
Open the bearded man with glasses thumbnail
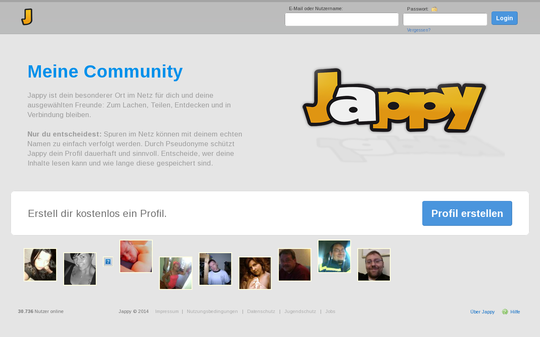pos(374,265)
